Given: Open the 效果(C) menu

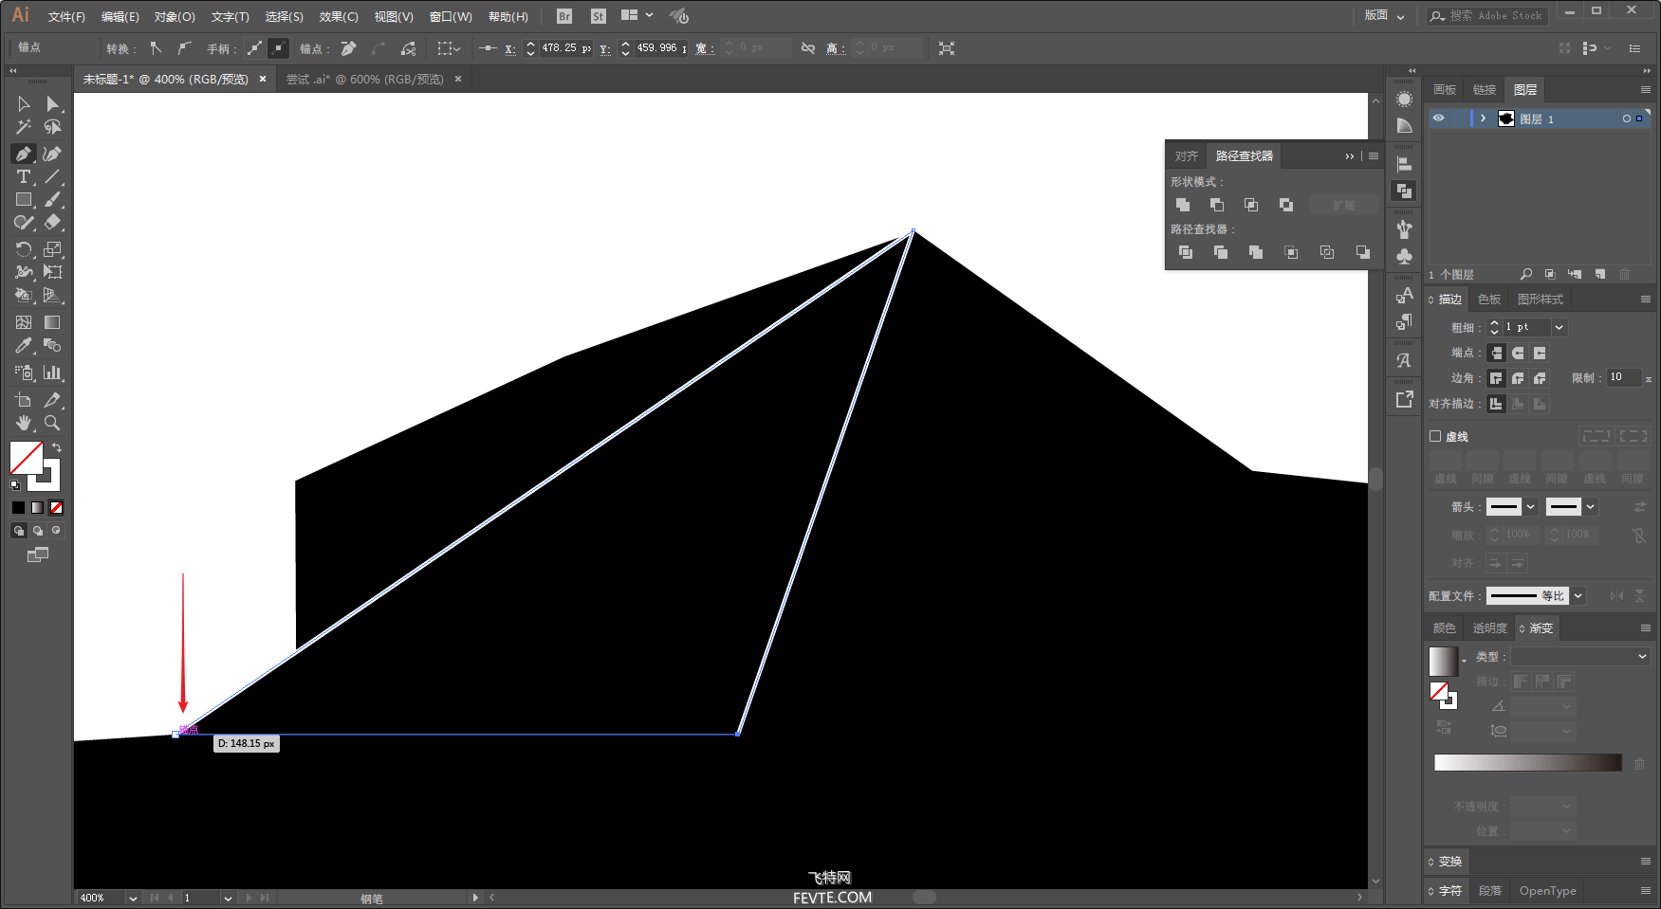Looking at the screenshot, I should [x=339, y=16].
